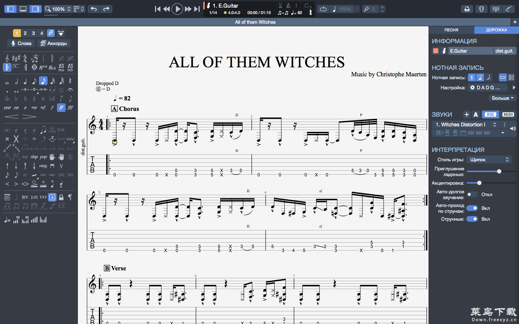Open the Стиль игры Щипок dropdown

(x=489, y=159)
